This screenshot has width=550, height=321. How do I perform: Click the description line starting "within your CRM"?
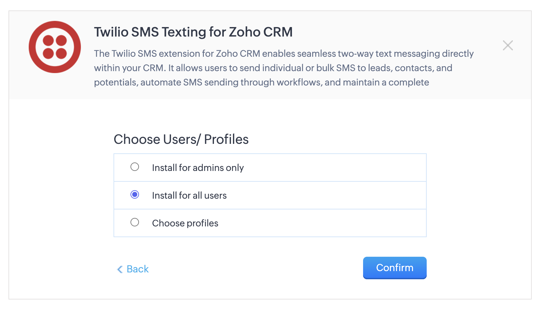pos(273,68)
